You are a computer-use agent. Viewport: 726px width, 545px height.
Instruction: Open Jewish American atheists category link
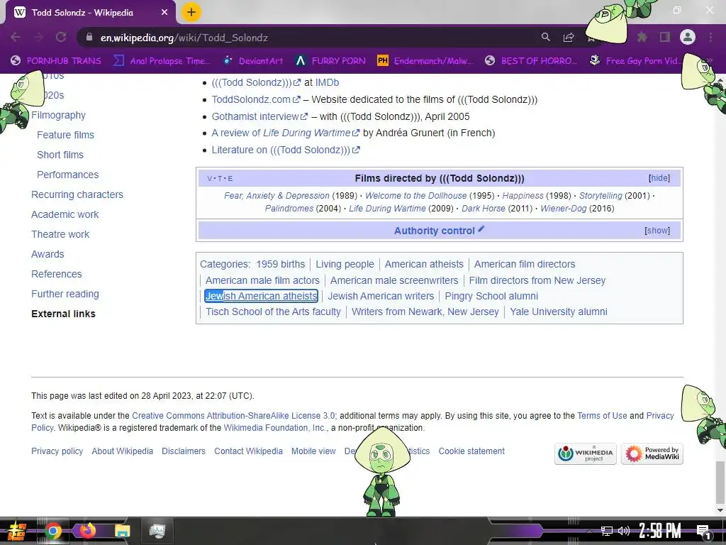pyautogui.click(x=261, y=296)
